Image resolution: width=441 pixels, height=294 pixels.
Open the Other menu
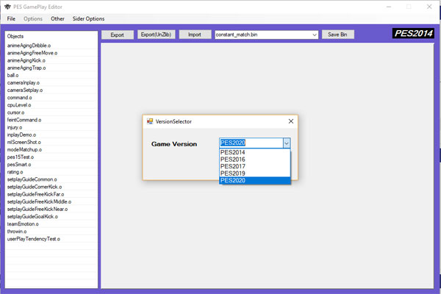click(57, 19)
